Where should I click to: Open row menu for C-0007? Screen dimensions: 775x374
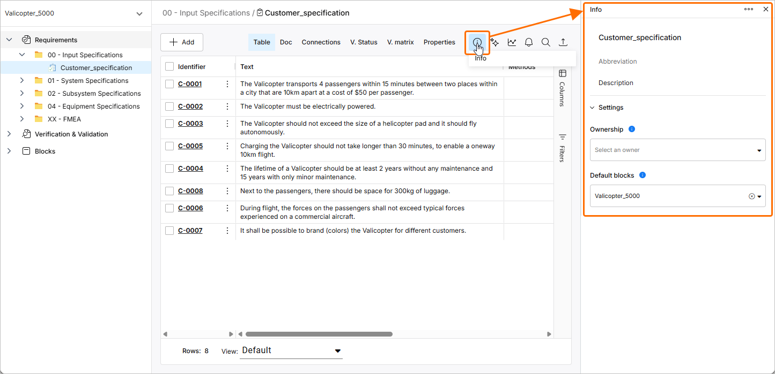[x=227, y=231]
